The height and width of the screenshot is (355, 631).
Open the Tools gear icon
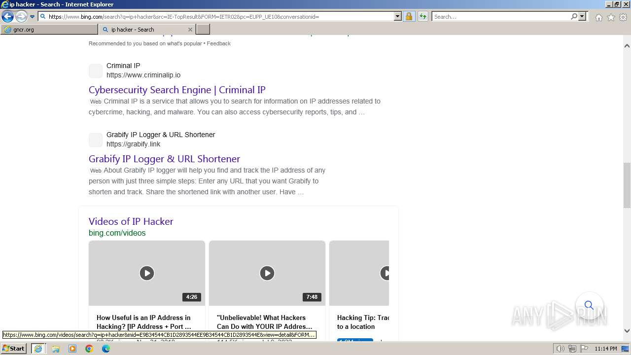623,17
